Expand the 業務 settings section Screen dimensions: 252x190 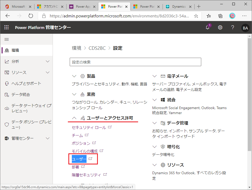(74, 94)
